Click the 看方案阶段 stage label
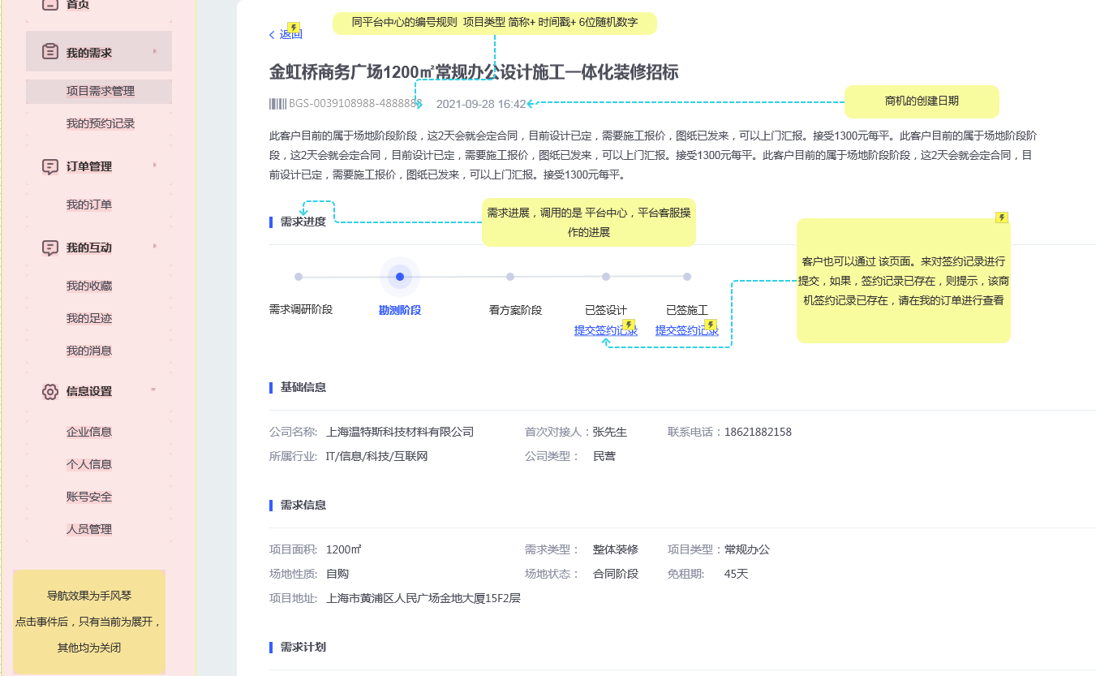 pyautogui.click(x=515, y=310)
